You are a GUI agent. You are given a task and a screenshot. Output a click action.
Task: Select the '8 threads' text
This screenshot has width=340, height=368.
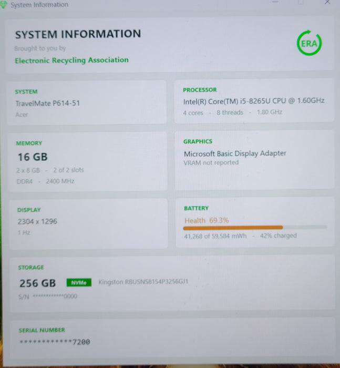coord(230,113)
